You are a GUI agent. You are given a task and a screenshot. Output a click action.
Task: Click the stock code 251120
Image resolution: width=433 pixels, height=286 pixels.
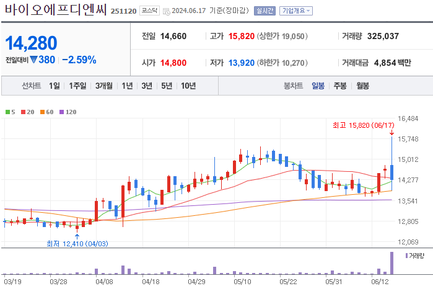pos(123,11)
